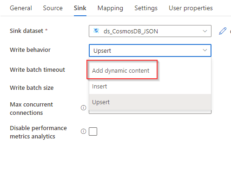Enable Disable performance metrics analytics checkbox
The height and width of the screenshot is (169, 231).
click(x=93, y=131)
